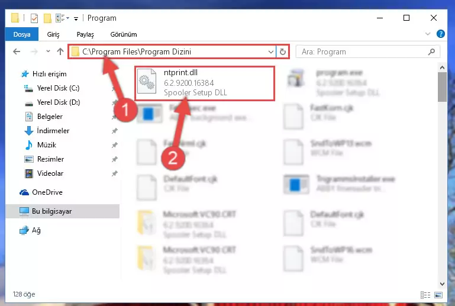The height and width of the screenshot is (306, 455).
Task: Click the vertical scrollbar thumb
Action: point(442,87)
